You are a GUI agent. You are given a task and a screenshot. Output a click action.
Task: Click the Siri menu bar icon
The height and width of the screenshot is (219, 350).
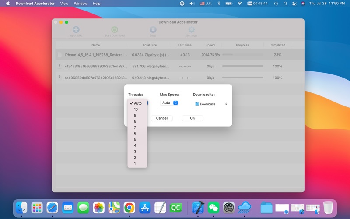pos(303,4)
